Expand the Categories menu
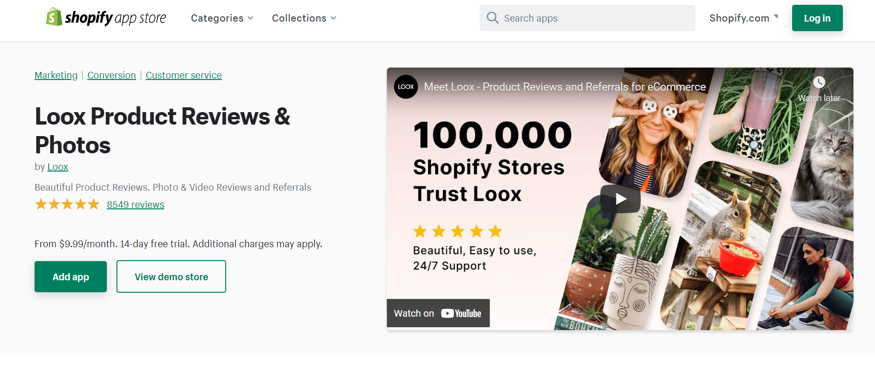Image resolution: width=875 pixels, height=378 pixels. click(222, 18)
